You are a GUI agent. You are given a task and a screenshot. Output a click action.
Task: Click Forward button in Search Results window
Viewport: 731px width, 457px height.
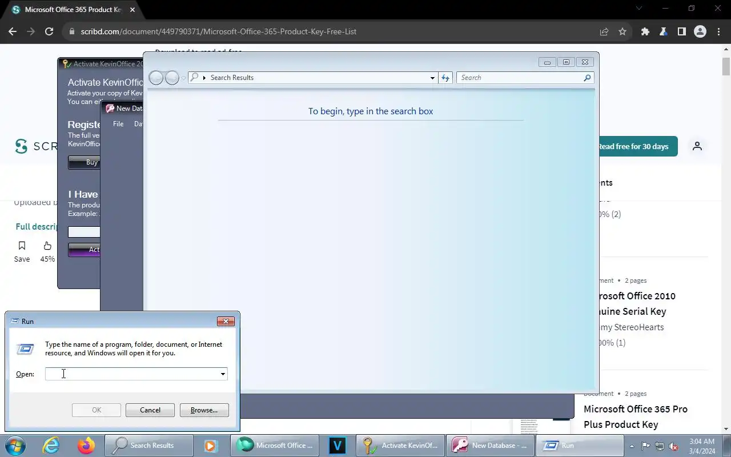tap(172, 78)
